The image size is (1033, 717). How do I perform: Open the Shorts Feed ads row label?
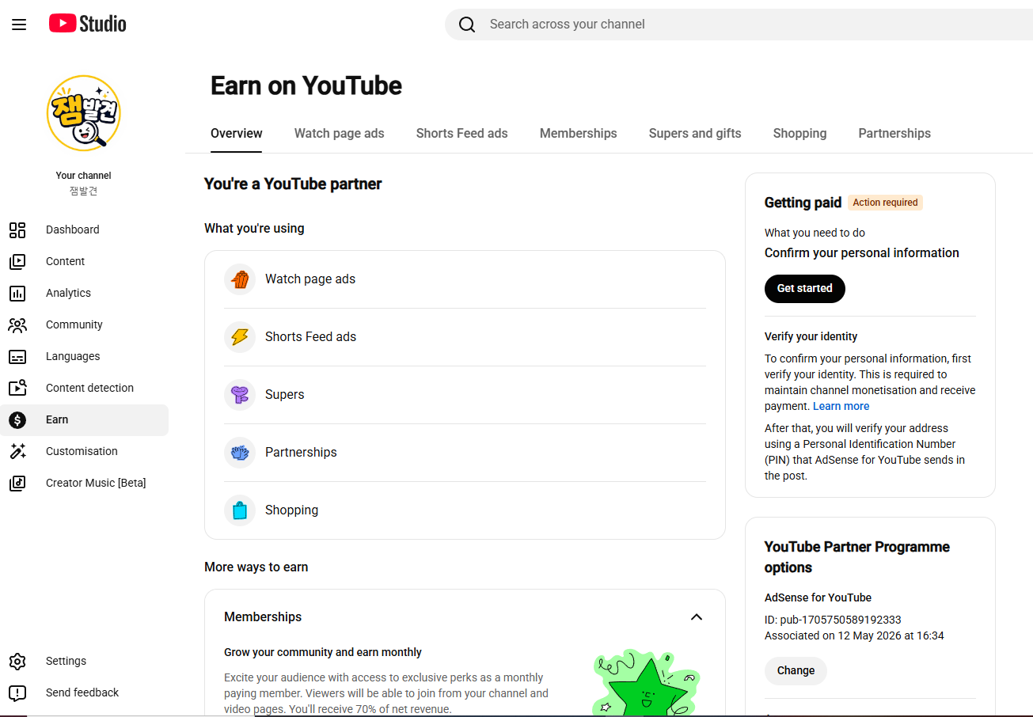311,337
